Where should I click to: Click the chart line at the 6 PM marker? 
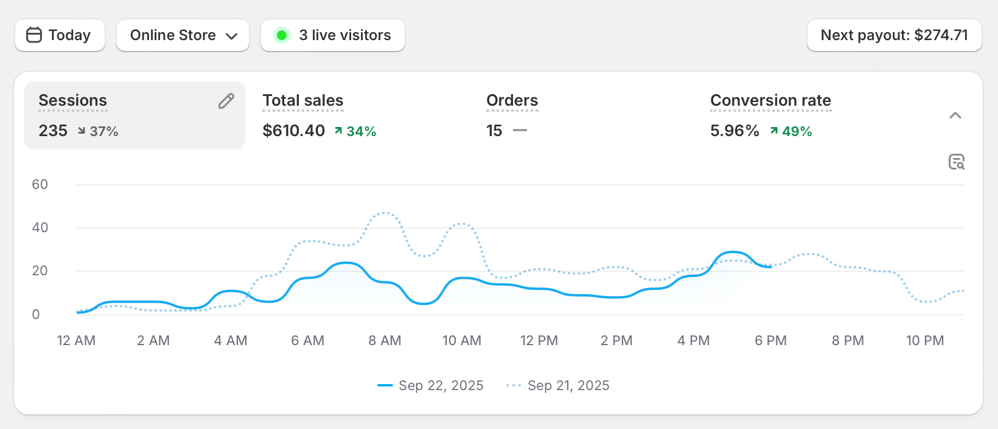coord(770,266)
